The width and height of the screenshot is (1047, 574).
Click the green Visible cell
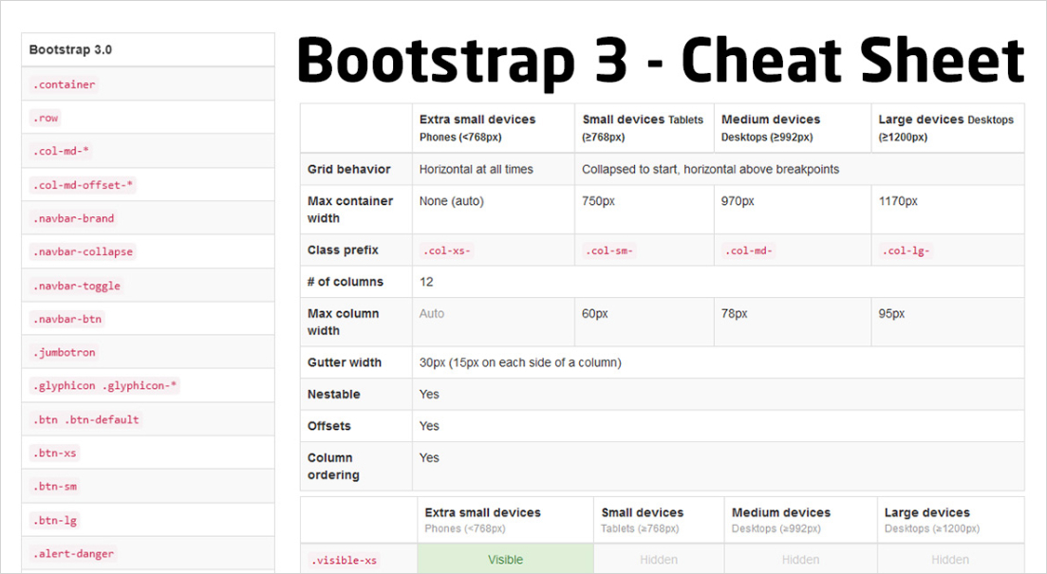(505, 560)
